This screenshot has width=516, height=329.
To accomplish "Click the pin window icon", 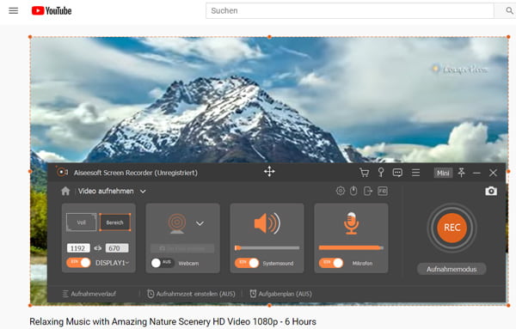I will click(461, 173).
